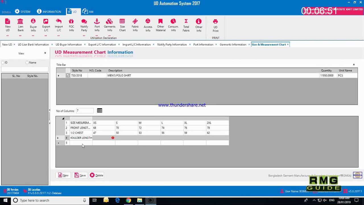Image resolution: width=364 pixels, height=205 pixels.
Task: Open Google Chrome from the taskbar
Action: pos(129,200)
